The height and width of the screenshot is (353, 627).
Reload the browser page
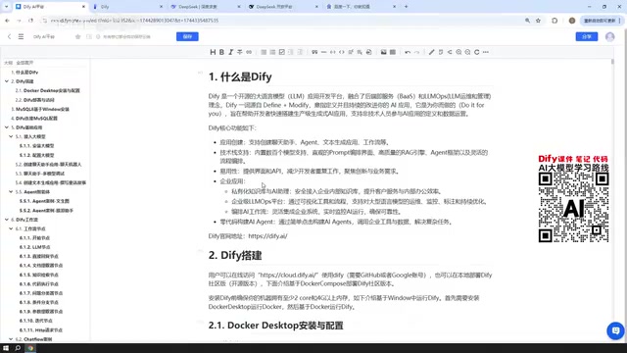pyautogui.click(x=30, y=21)
